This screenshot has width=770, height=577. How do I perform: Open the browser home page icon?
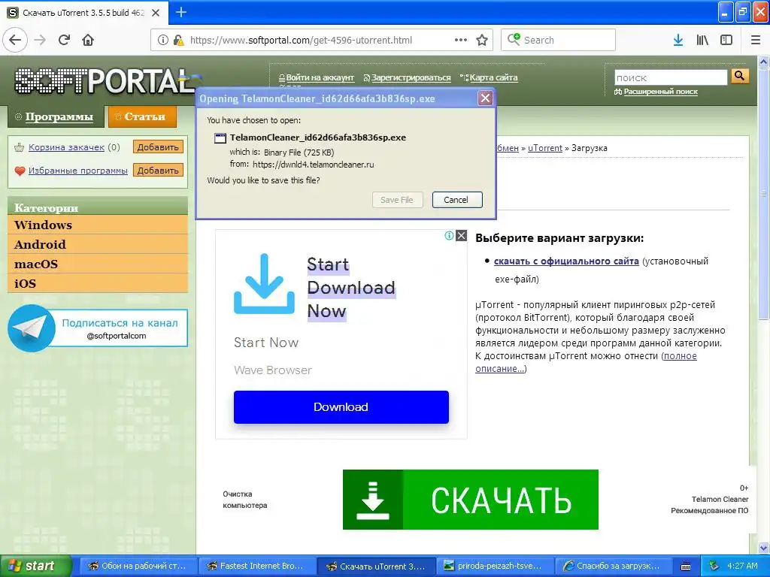tap(88, 40)
